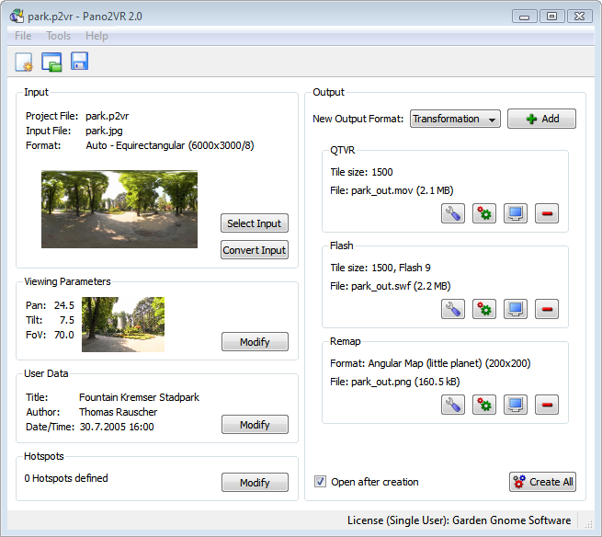Click the Create All button
Screen dimensions: 602x537
[542, 482]
